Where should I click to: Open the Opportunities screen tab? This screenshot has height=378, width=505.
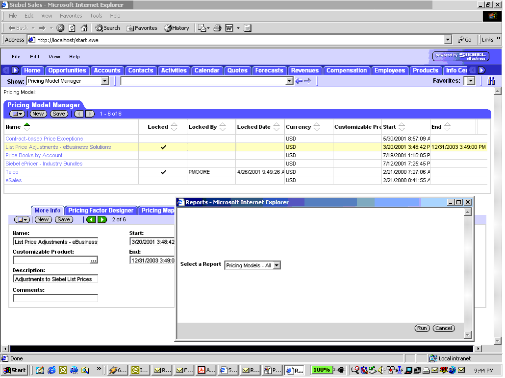pyautogui.click(x=67, y=70)
